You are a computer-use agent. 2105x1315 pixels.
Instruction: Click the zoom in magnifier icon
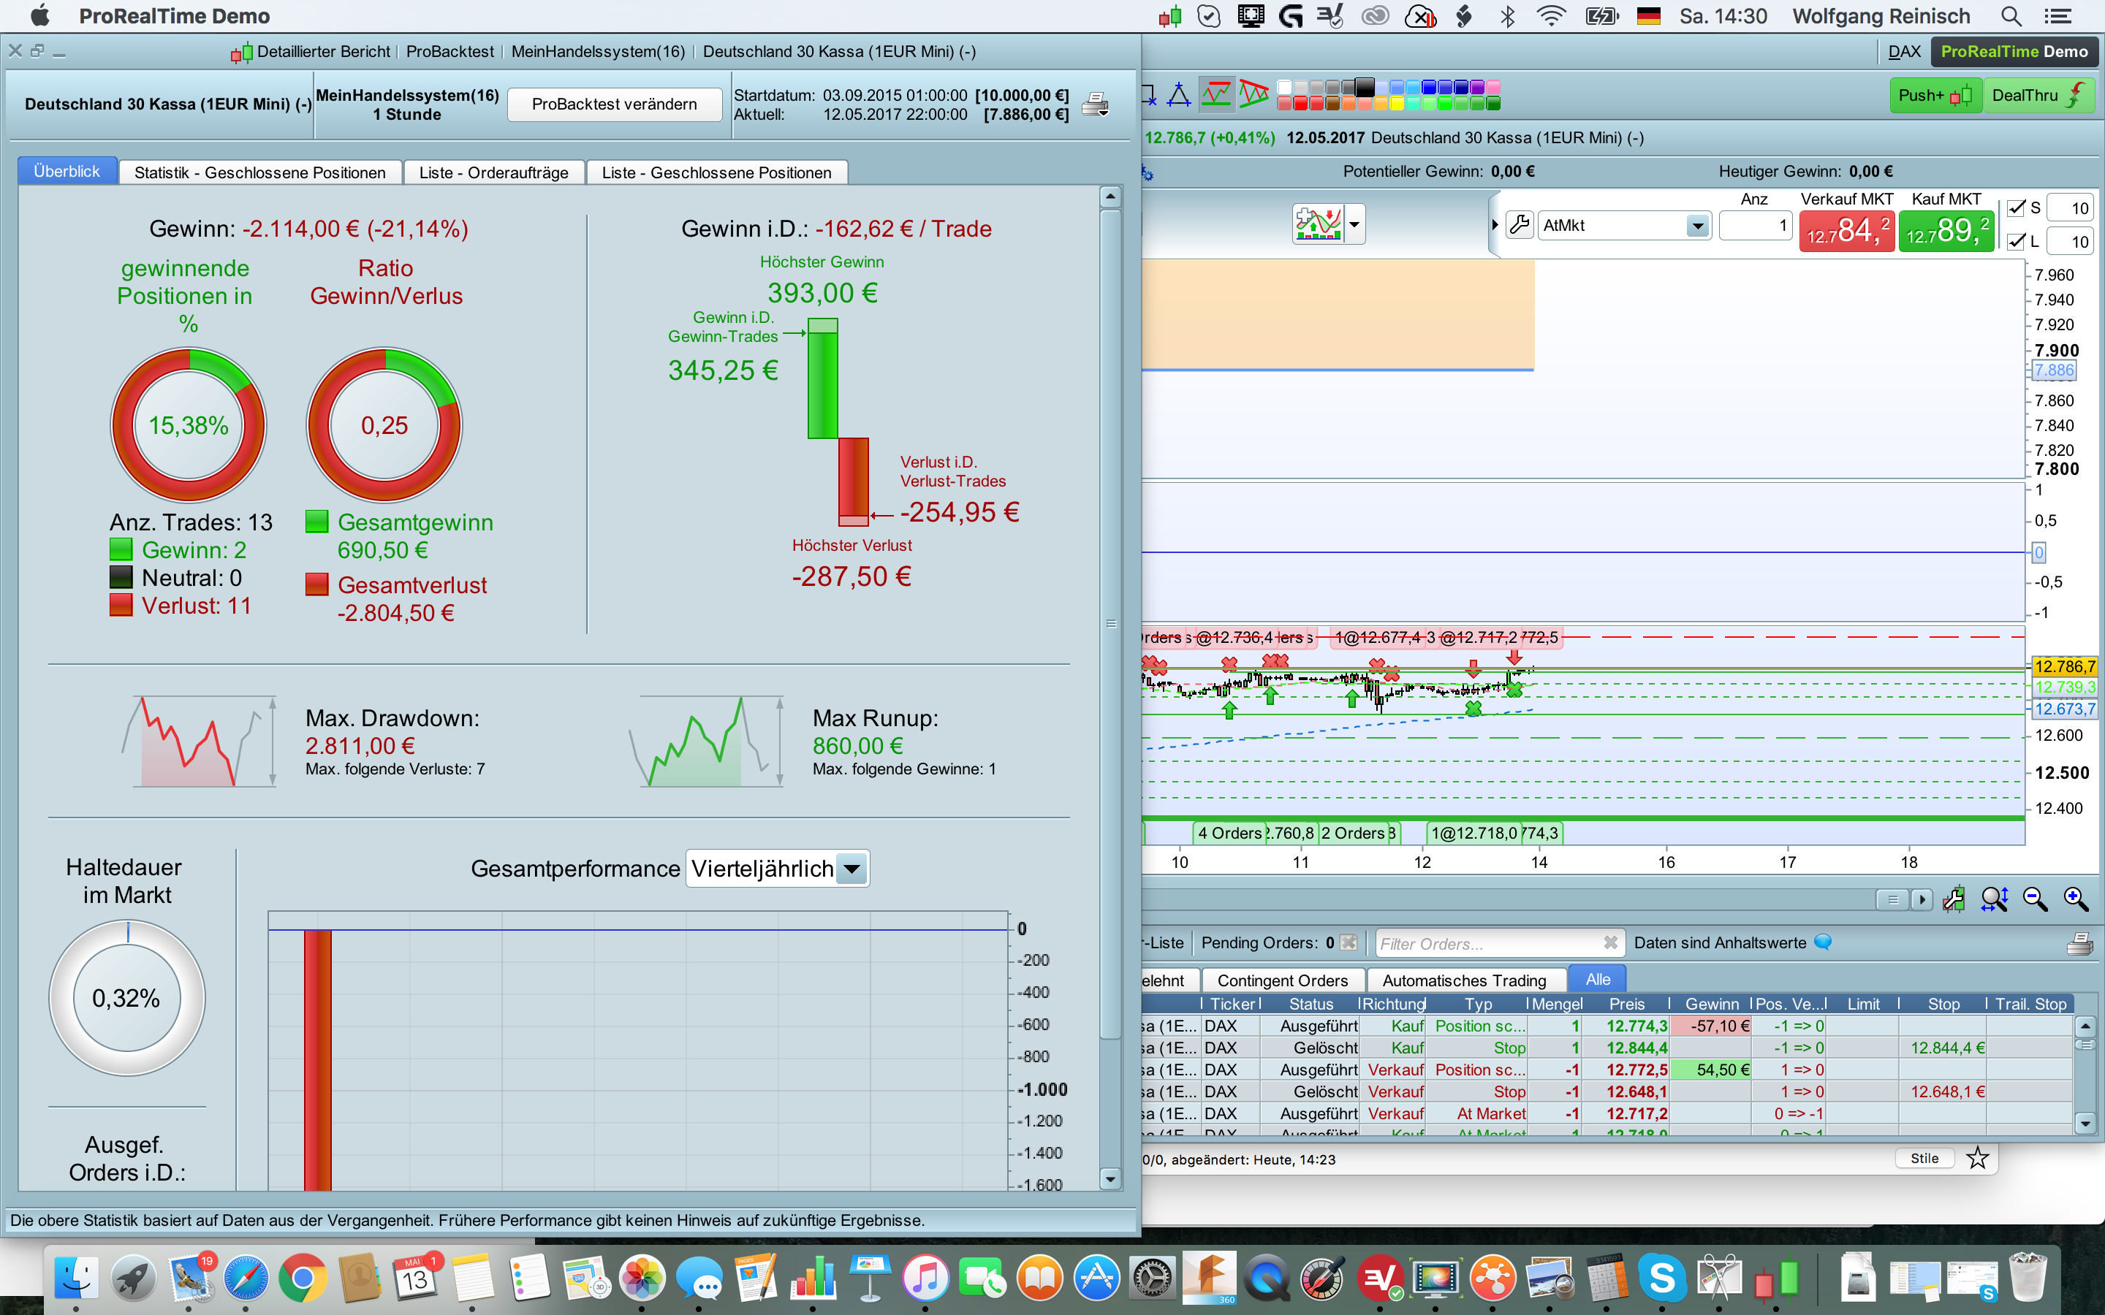coord(2076,899)
